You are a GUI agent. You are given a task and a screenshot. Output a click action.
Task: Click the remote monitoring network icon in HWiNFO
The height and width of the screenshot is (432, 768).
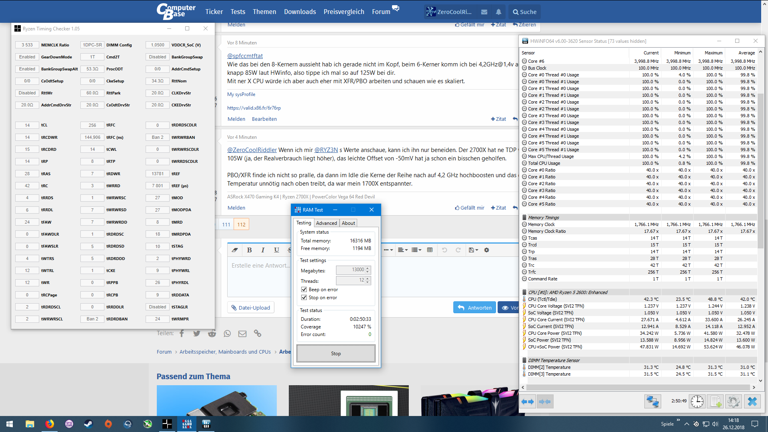[x=653, y=401]
